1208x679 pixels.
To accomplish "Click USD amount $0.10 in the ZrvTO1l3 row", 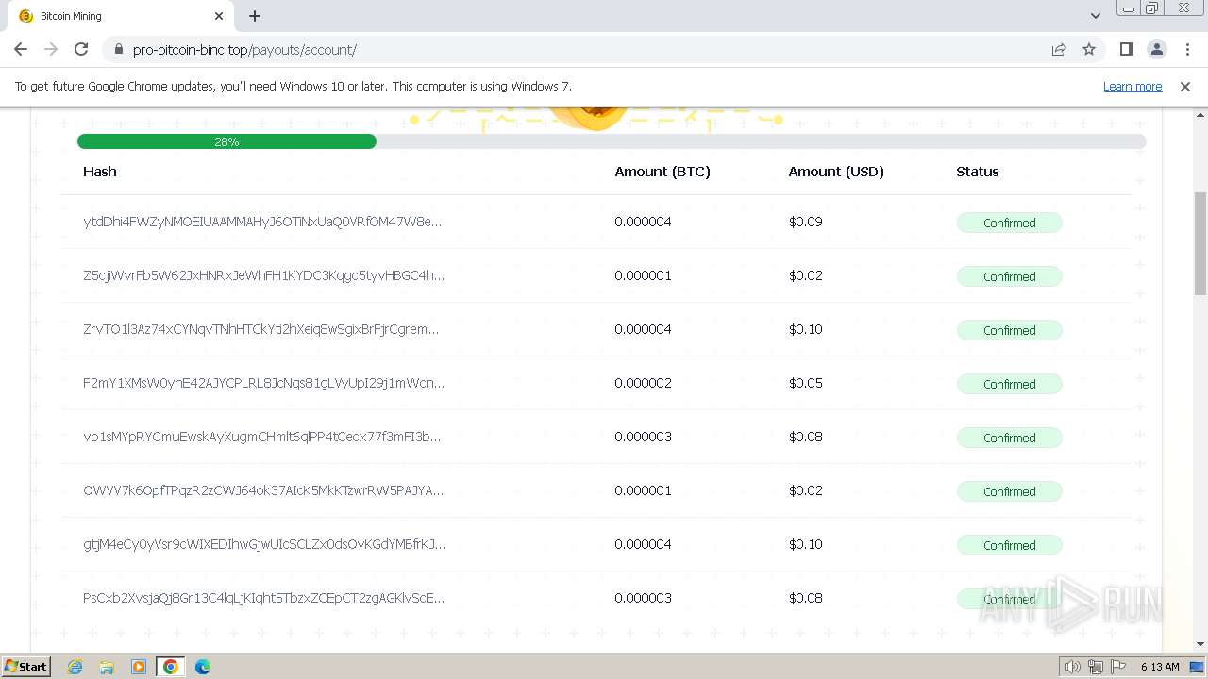I will coord(806,329).
